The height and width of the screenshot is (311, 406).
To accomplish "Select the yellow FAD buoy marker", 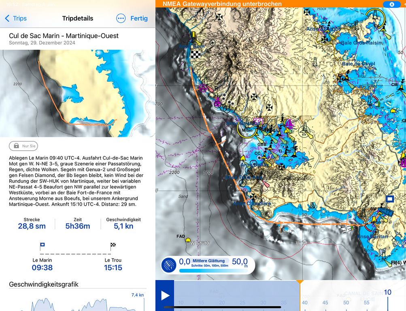I will tap(188, 240).
